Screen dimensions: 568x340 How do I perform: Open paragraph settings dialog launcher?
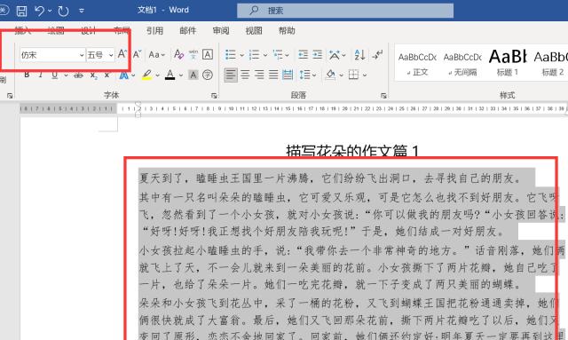pyautogui.click(x=383, y=96)
